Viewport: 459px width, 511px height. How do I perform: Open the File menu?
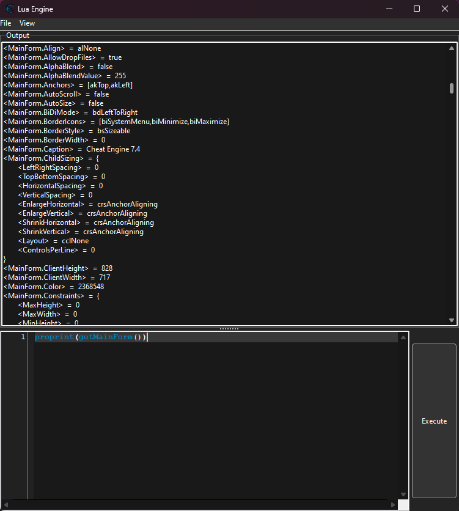(x=6, y=23)
